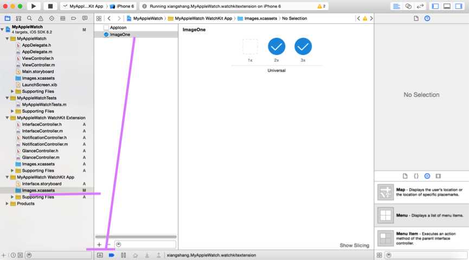Click the 3x image slot
The height and width of the screenshot is (260, 469).
click(x=303, y=46)
